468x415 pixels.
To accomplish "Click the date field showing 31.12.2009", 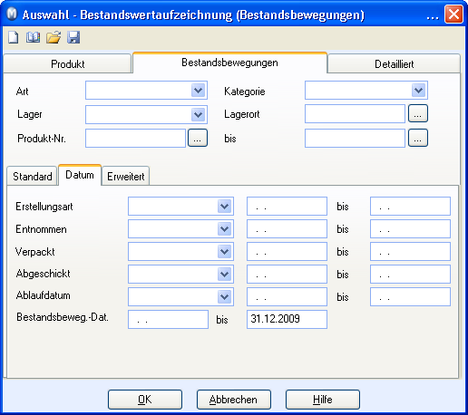I will click(287, 319).
